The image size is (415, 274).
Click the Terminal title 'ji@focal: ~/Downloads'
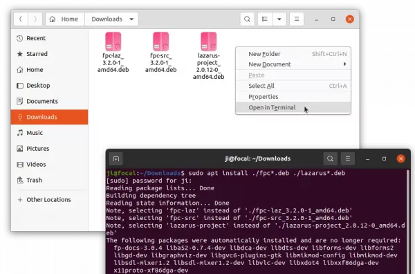pos(258,158)
